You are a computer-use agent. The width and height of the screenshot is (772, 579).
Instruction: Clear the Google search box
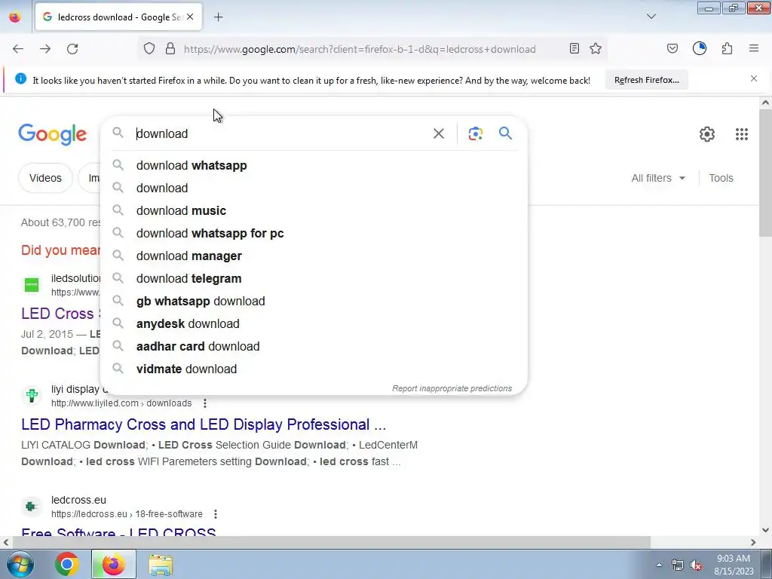click(x=438, y=133)
